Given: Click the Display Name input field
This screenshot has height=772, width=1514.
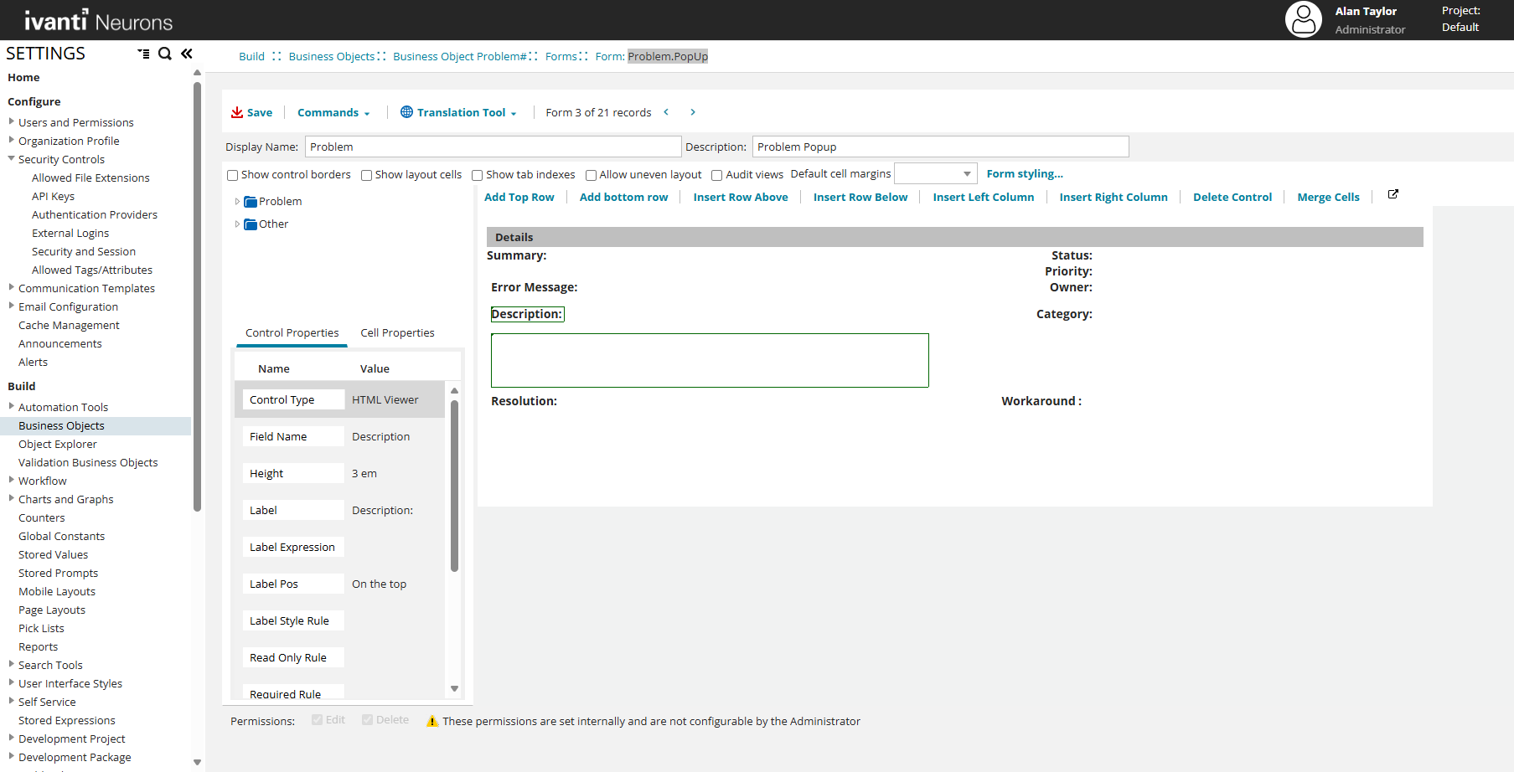Looking at the screenshot, I should (x=493, y=147).
